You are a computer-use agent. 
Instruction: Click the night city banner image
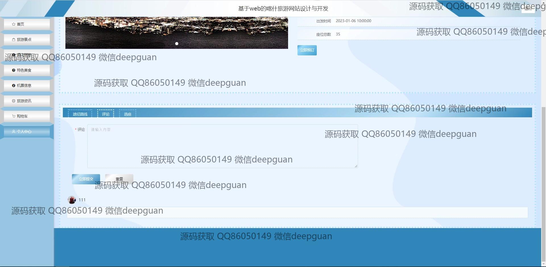tap(177, 33)
